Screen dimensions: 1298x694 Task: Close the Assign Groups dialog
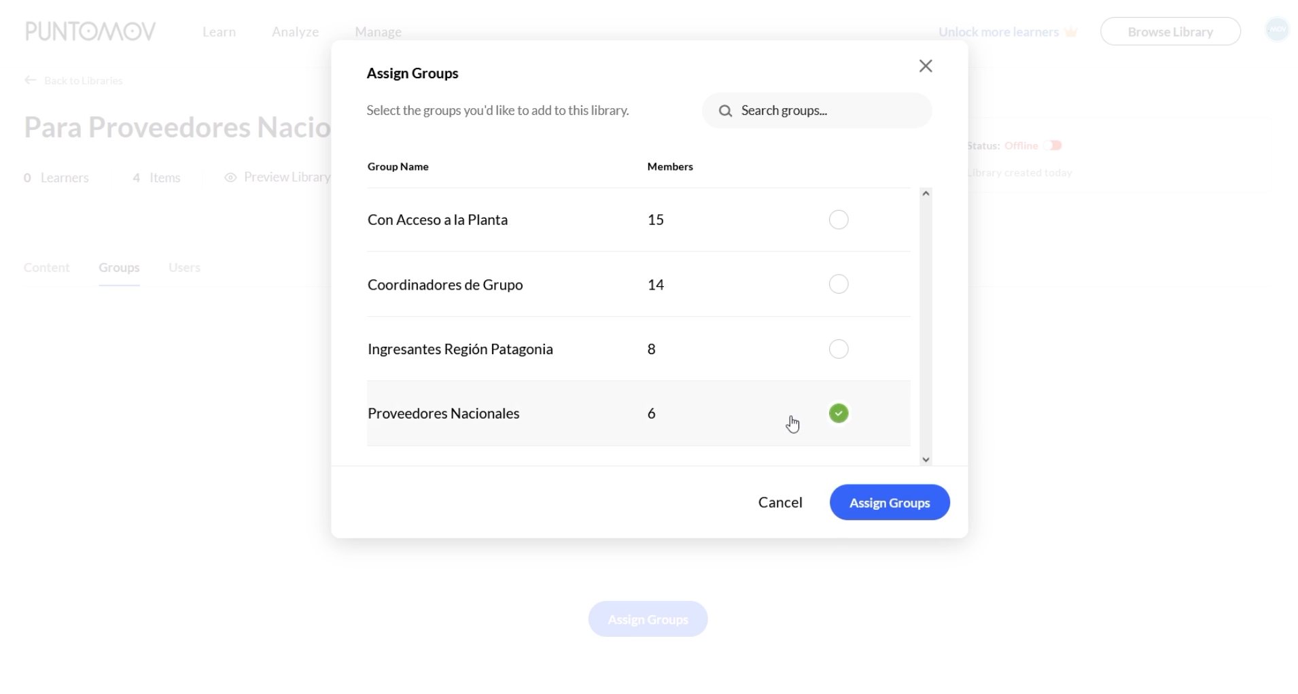pyautogui.click(x=925, y=66)
